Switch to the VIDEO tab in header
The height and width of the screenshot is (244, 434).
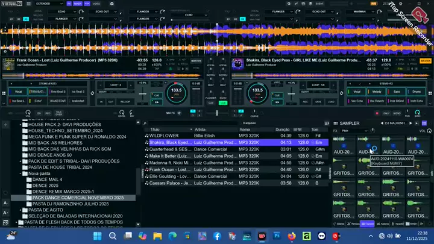pyautogui.click(x=97, y=4)
